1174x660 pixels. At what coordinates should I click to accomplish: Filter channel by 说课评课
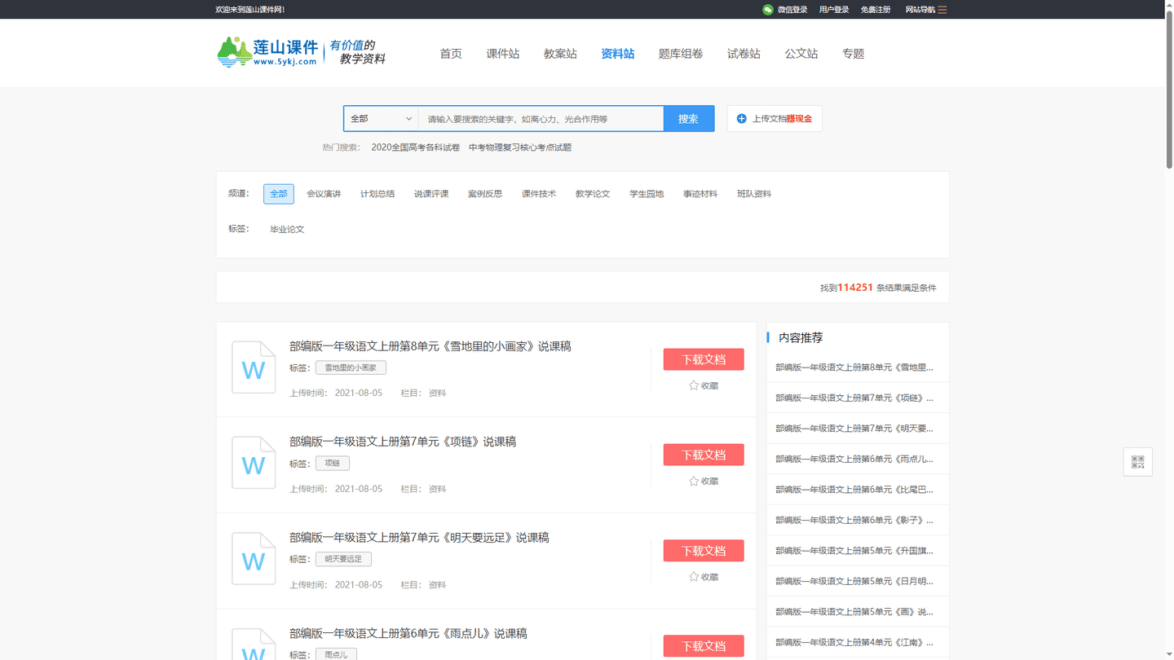[431, 194]
